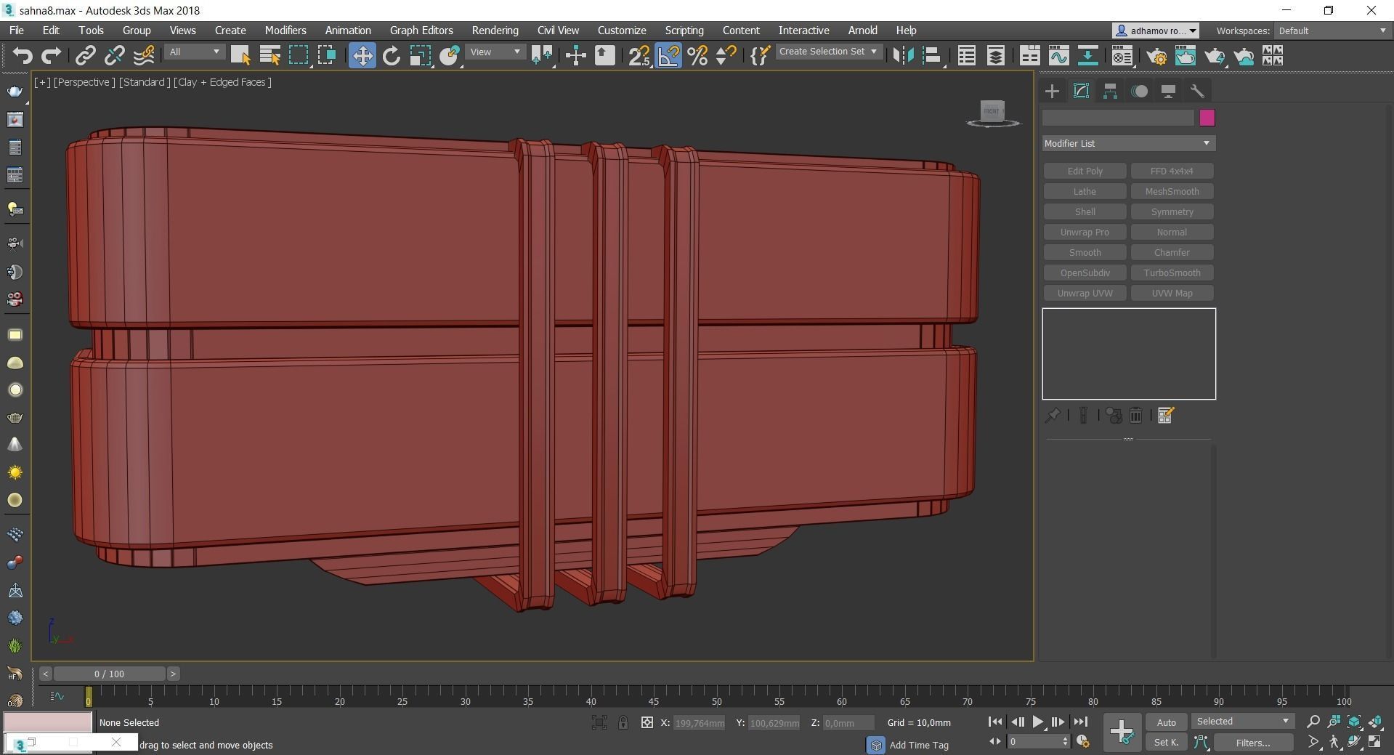1394x755 pixels.
Task: Open the Scripting menu
Action: [x=684, y=31]
